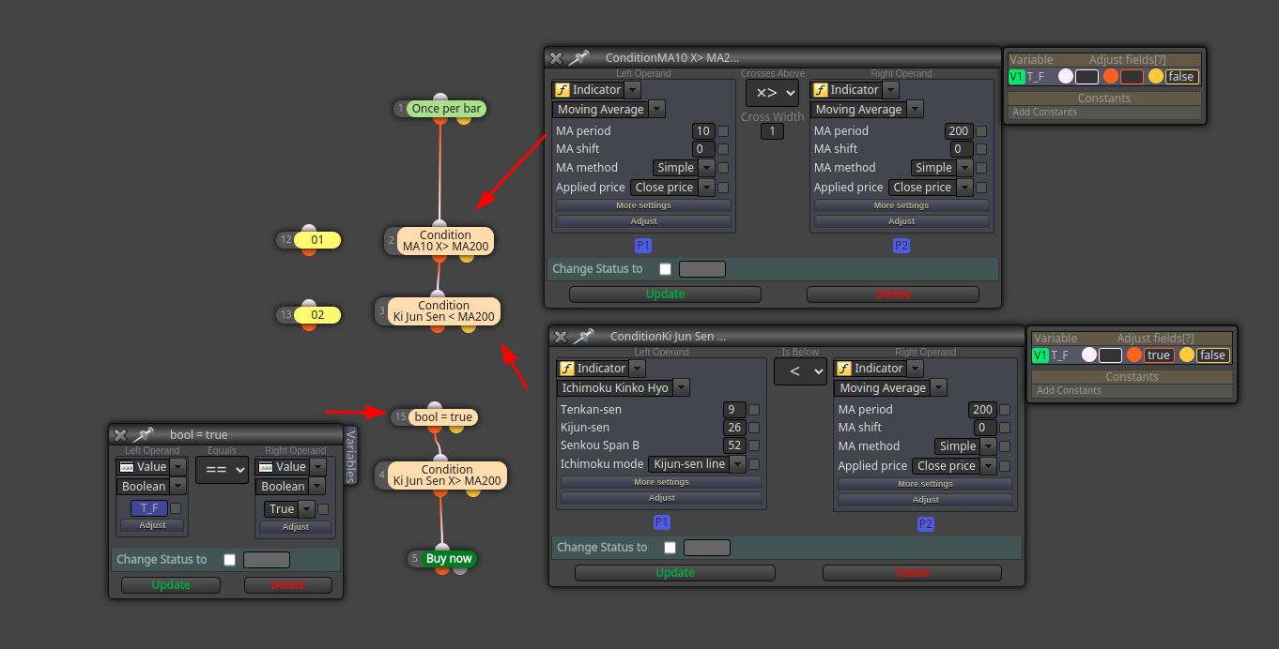Enable the checkbox beside MA period 10
The image size is (1279, 649).
point(723,131)
